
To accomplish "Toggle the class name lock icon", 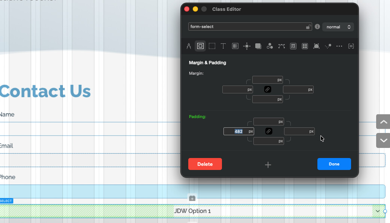I will pyautogui.click(x=308, y=27).
